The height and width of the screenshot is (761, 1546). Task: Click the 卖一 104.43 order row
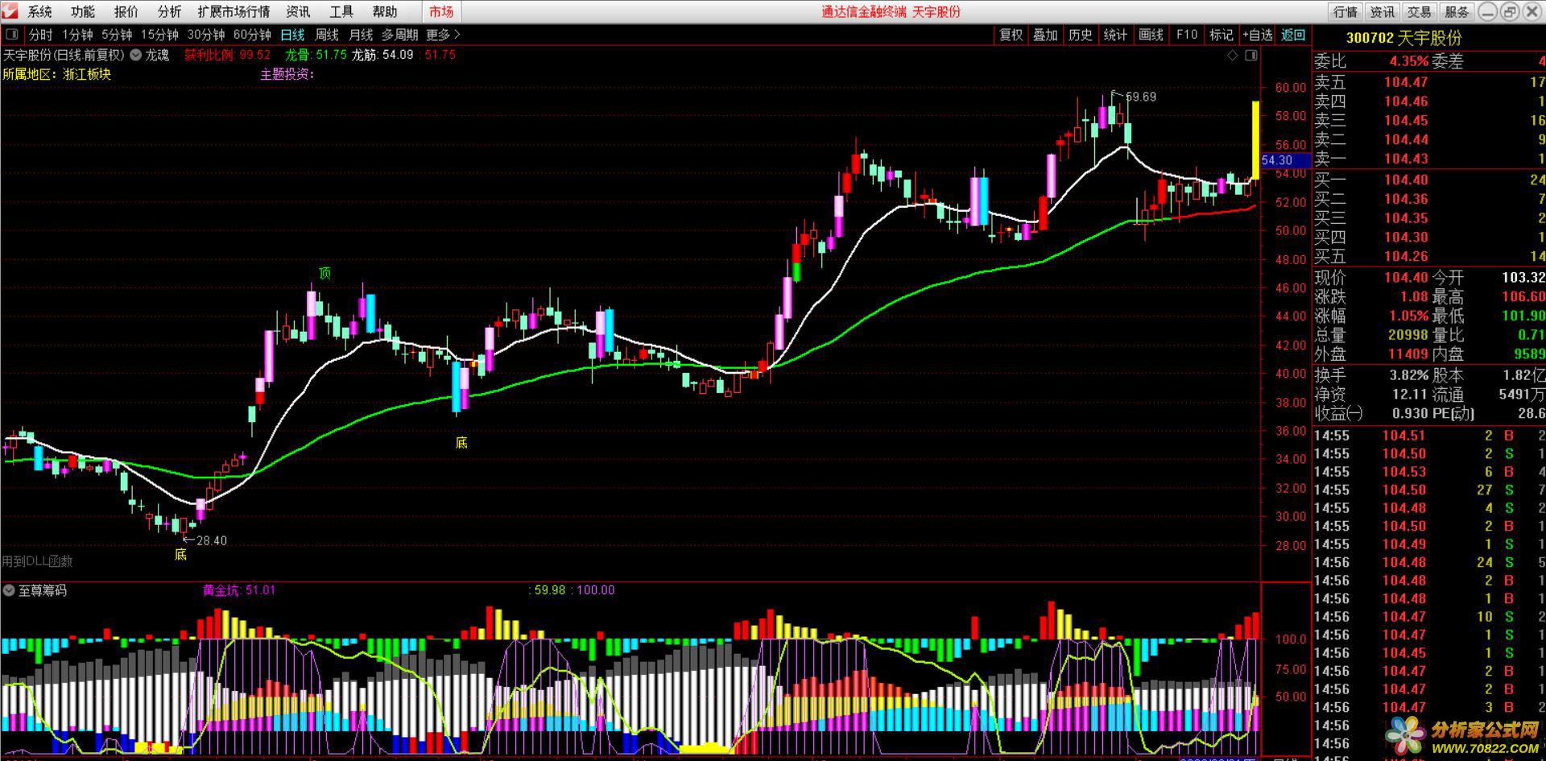[1429, 159]
